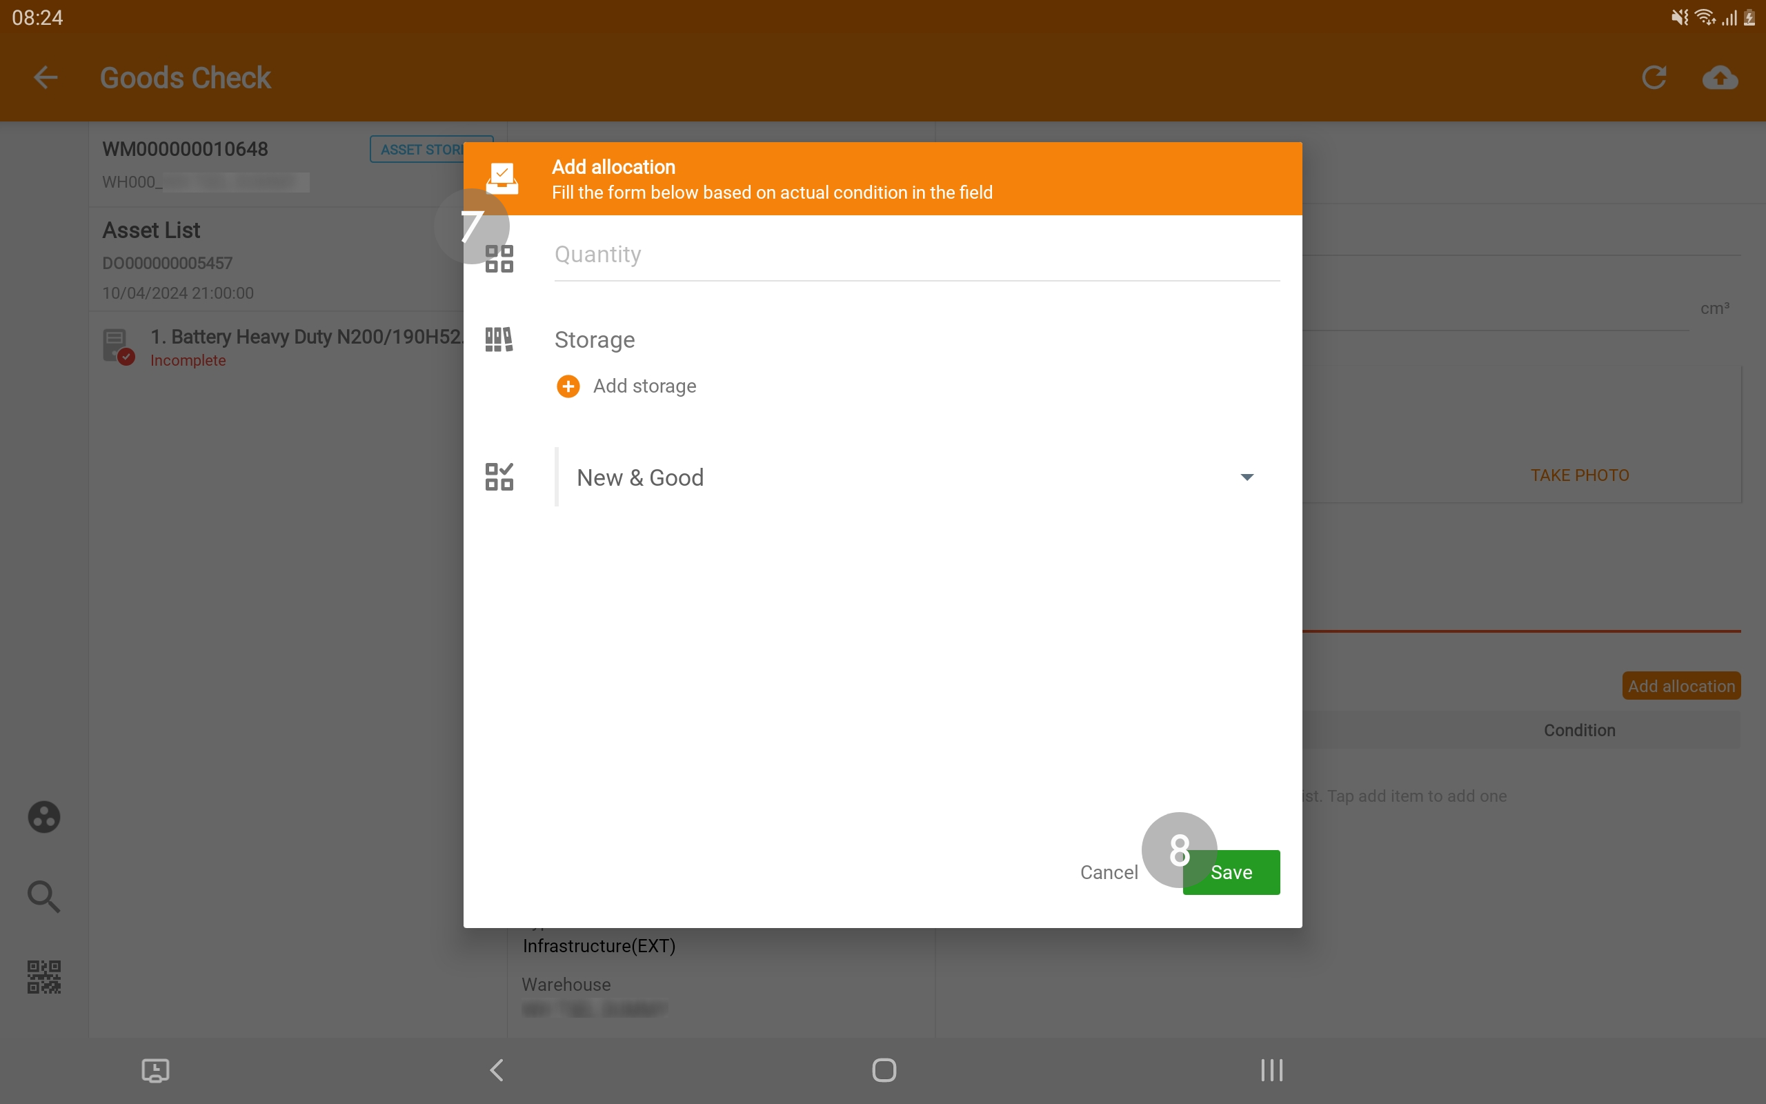Open the QR code scanner in the sidebar
1766x1104 pixels.
(43, 977)
